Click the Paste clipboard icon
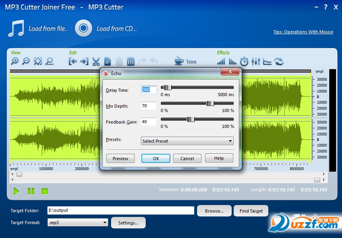342x238 pixels. click(119, 61)
